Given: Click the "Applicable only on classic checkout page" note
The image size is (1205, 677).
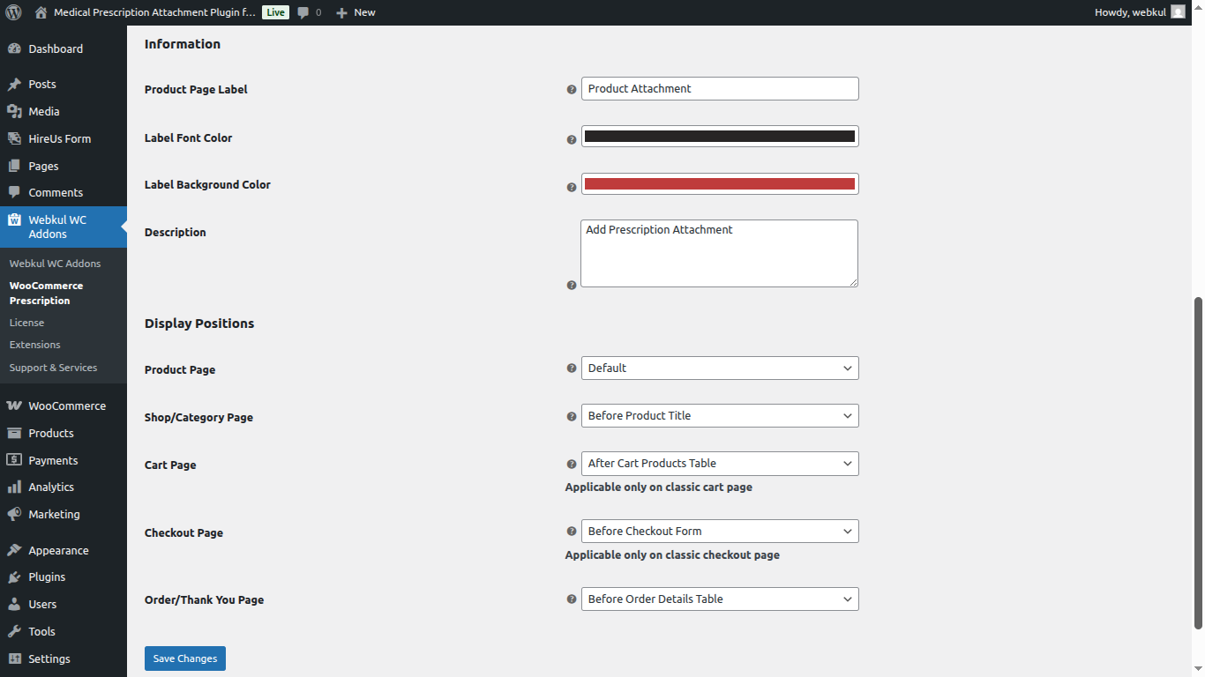Looking at the screenshot, I should pyautogui.click(x=672, y=555).
